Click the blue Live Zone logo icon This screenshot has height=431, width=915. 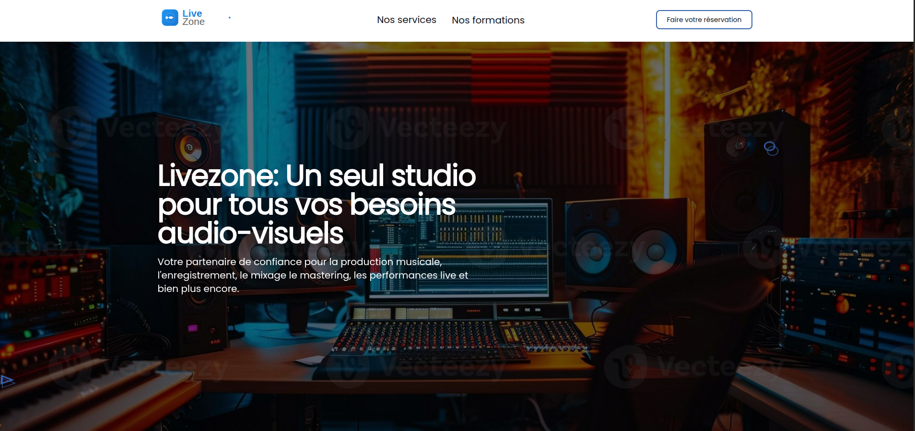tap(170, 18)
